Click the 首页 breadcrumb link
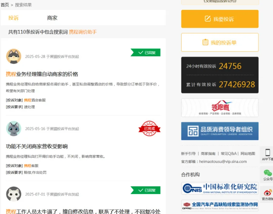Screen dimensions: 273x214 coord(5,5)
